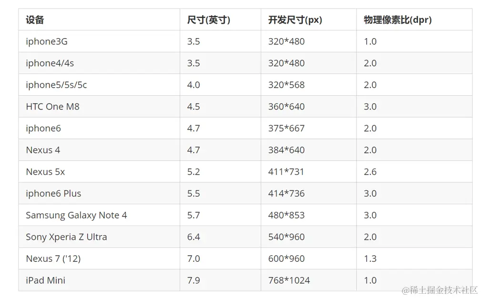
Task: Select the 7.0 inch size cell
Action: tap(220, 259)
